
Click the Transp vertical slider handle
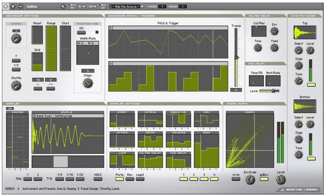tap(237, 58)
